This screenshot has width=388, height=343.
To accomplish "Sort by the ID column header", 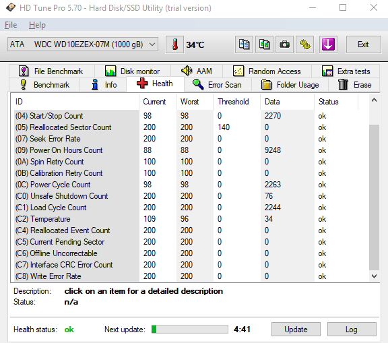I will (x=75, y=102).
